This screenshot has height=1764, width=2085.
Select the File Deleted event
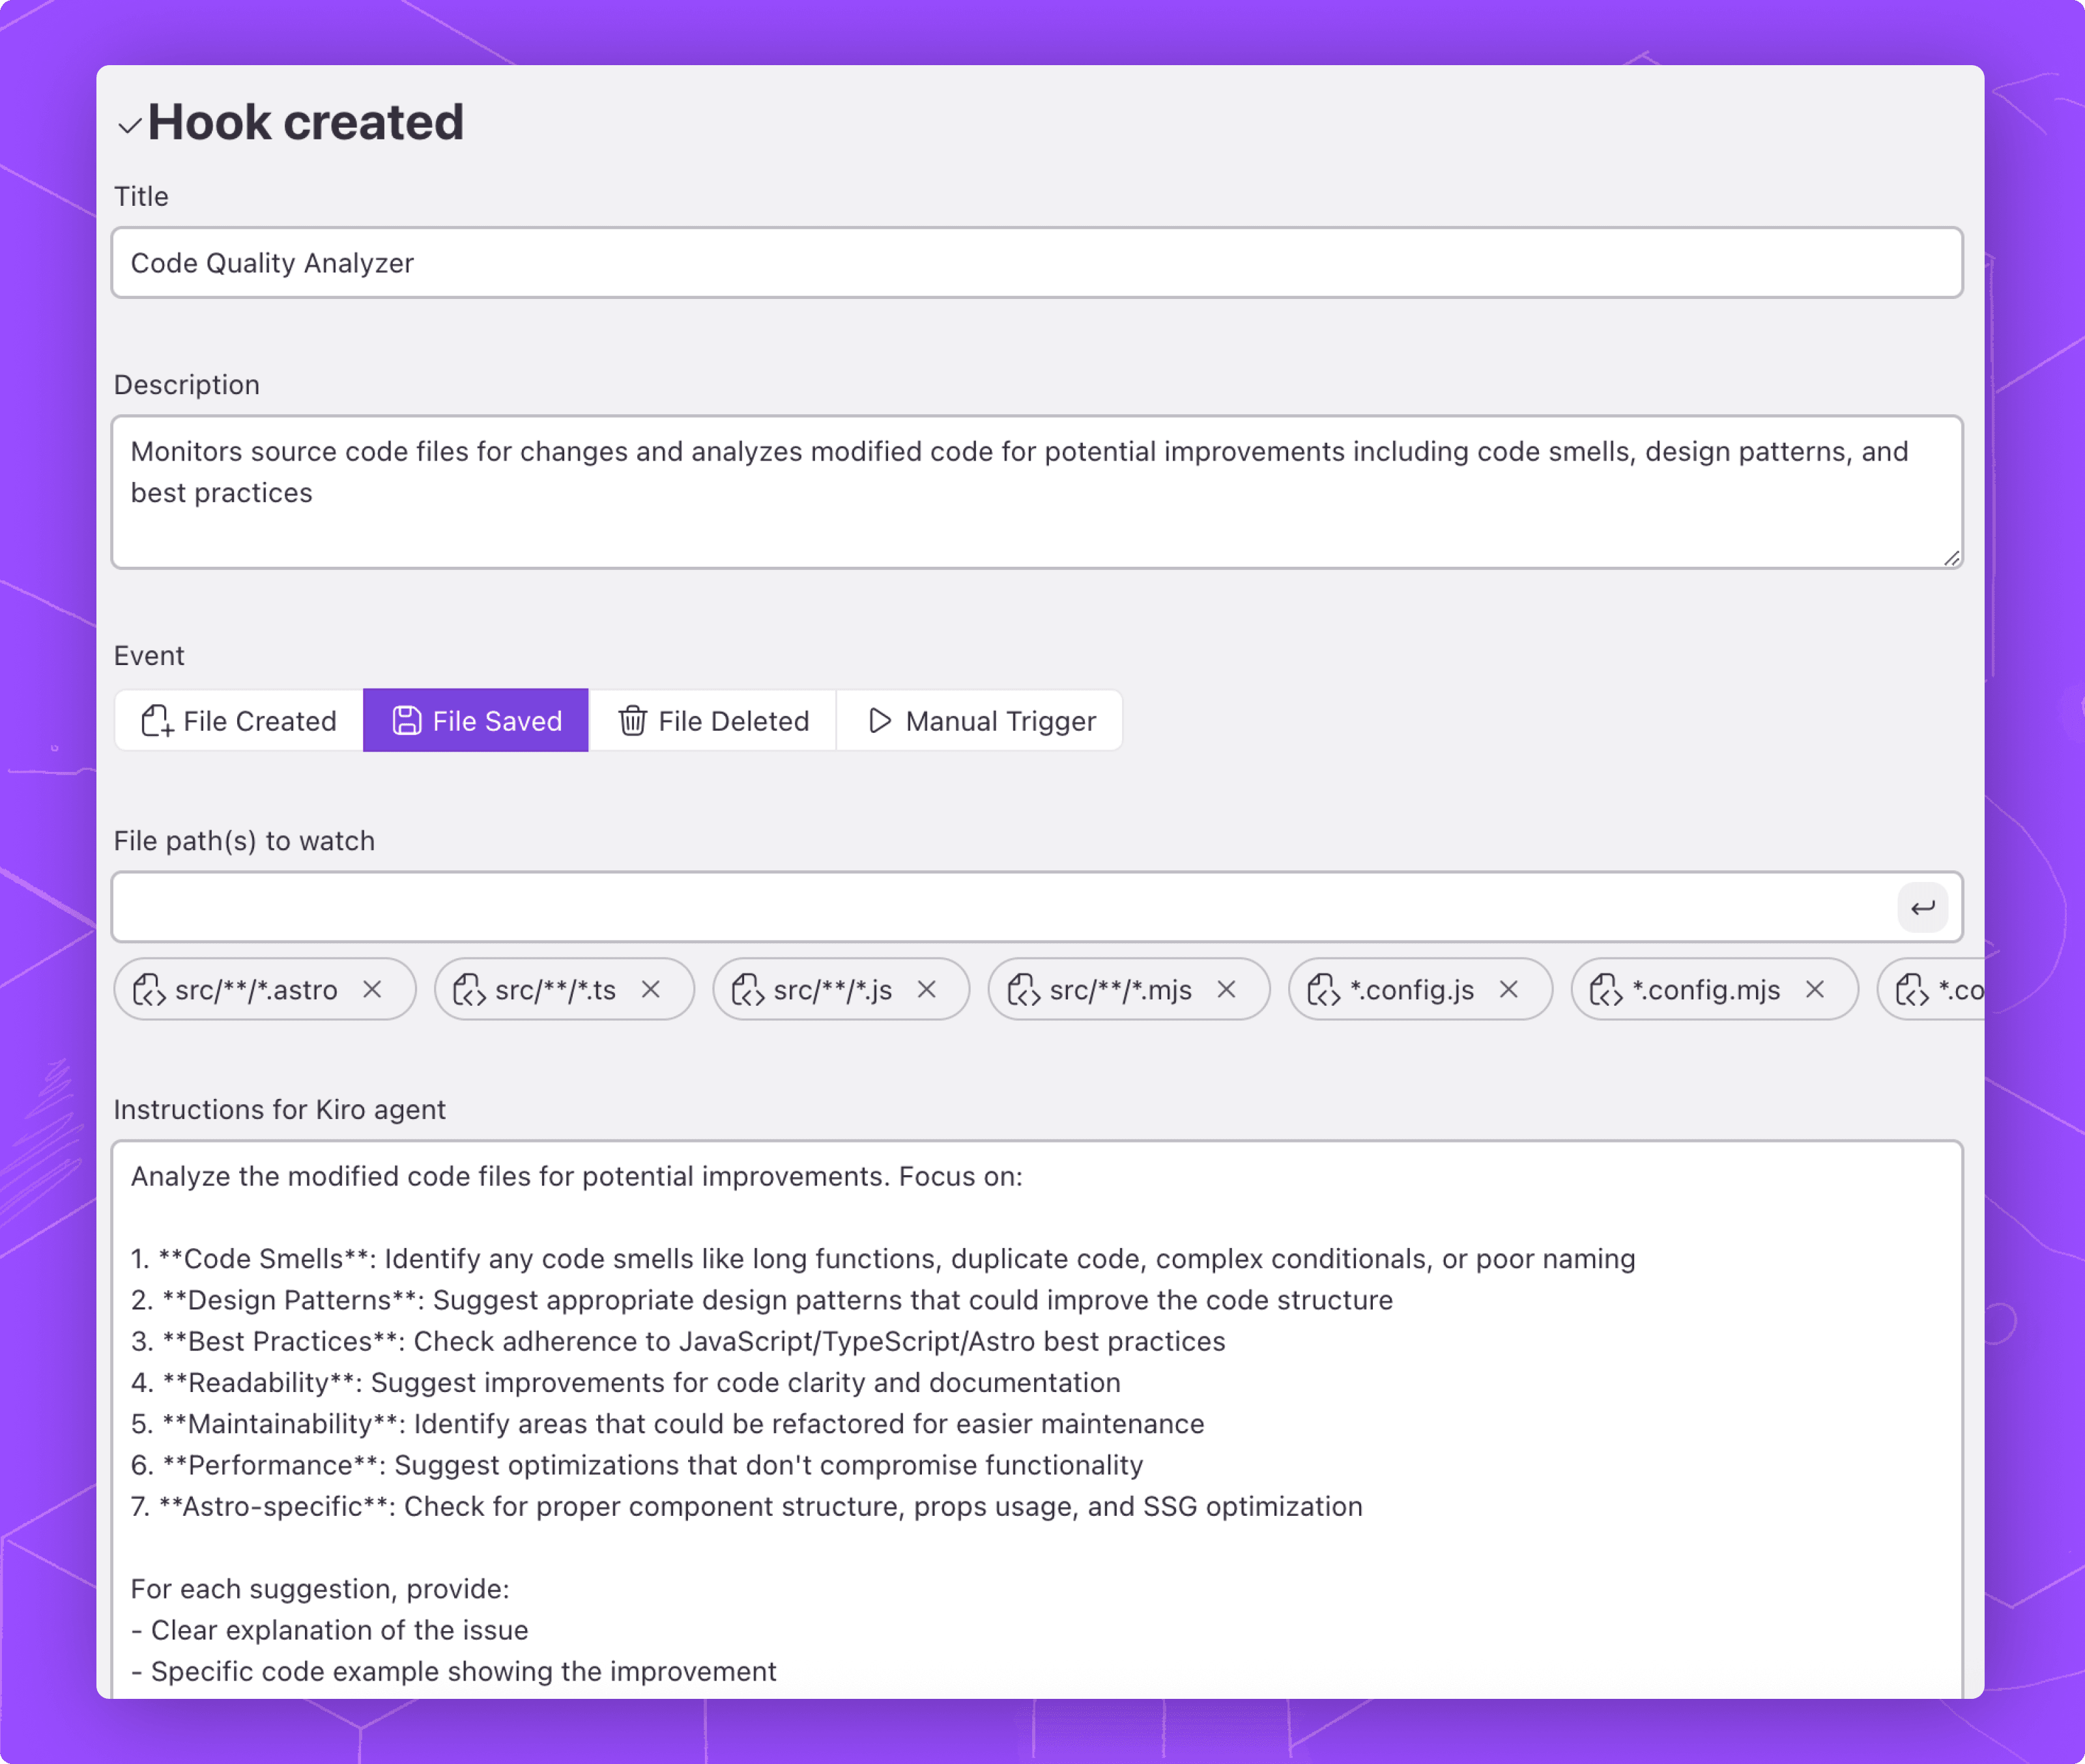[x=712, y=721]
